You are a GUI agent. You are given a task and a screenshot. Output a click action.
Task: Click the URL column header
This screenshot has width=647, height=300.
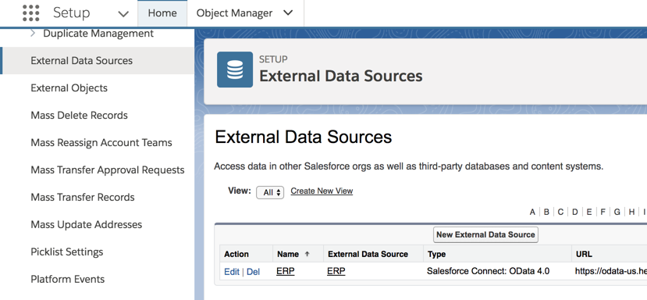584,254
